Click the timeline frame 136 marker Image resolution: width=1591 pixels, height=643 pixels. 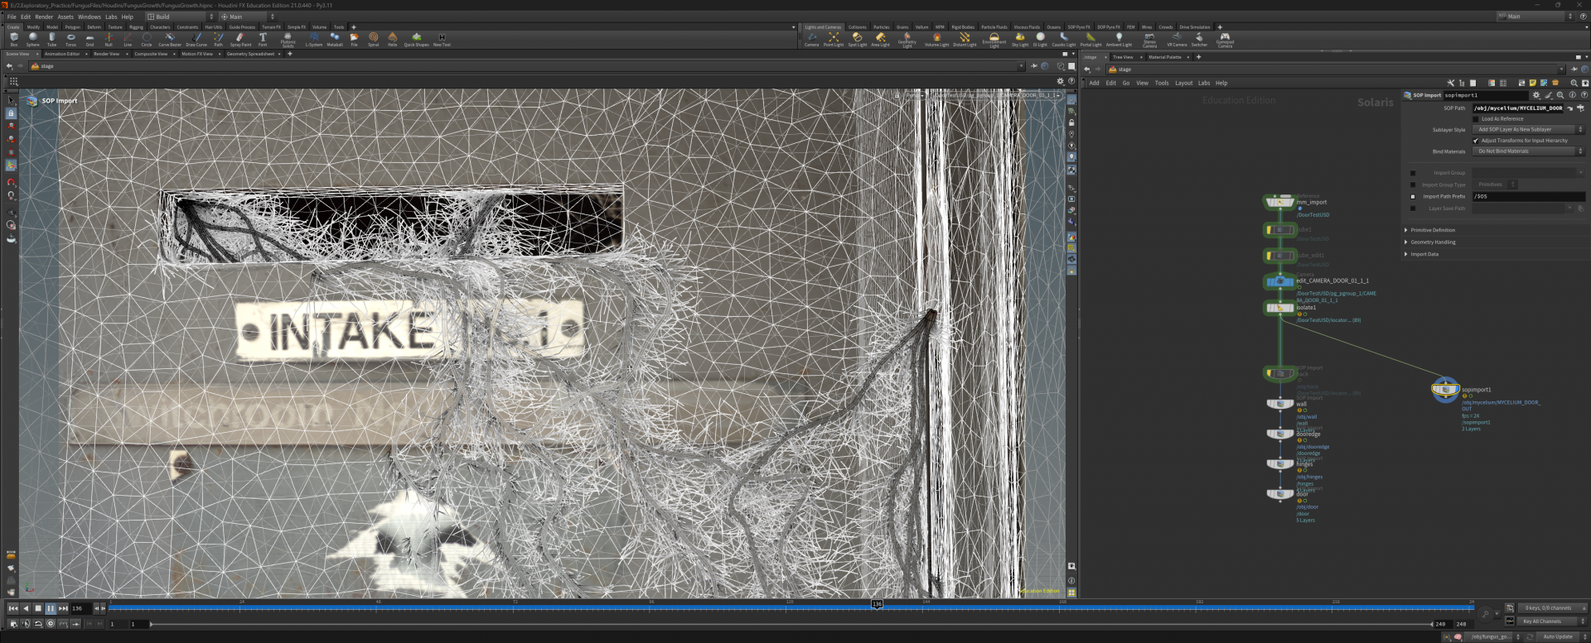(x=877, y=604)
